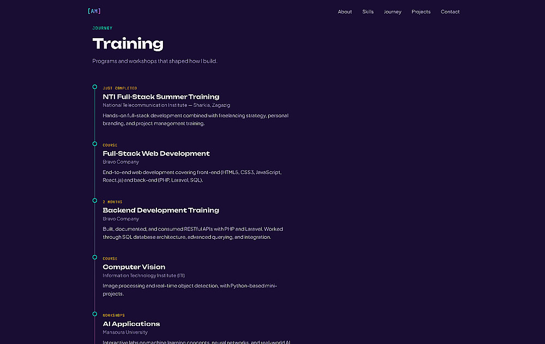
Task: Click the Full-Stack Web Development title
Action: tap(156, 153)
